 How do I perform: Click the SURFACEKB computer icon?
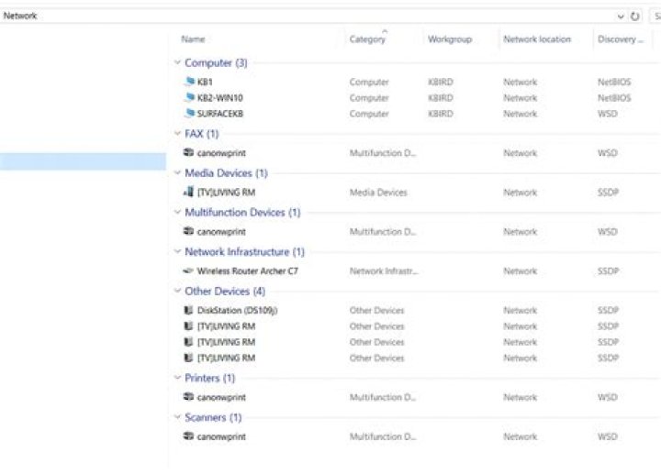coord(189,114)
